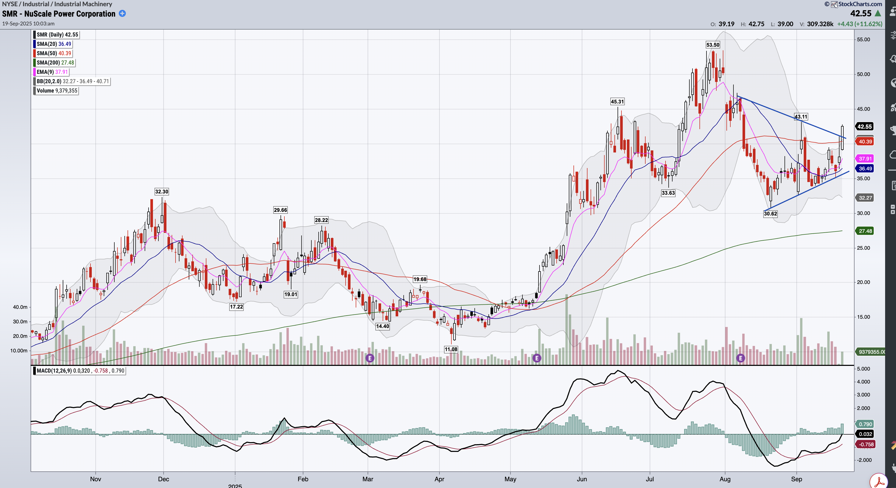Click the blue plus icon beside NuScale title

pos(122,13)
